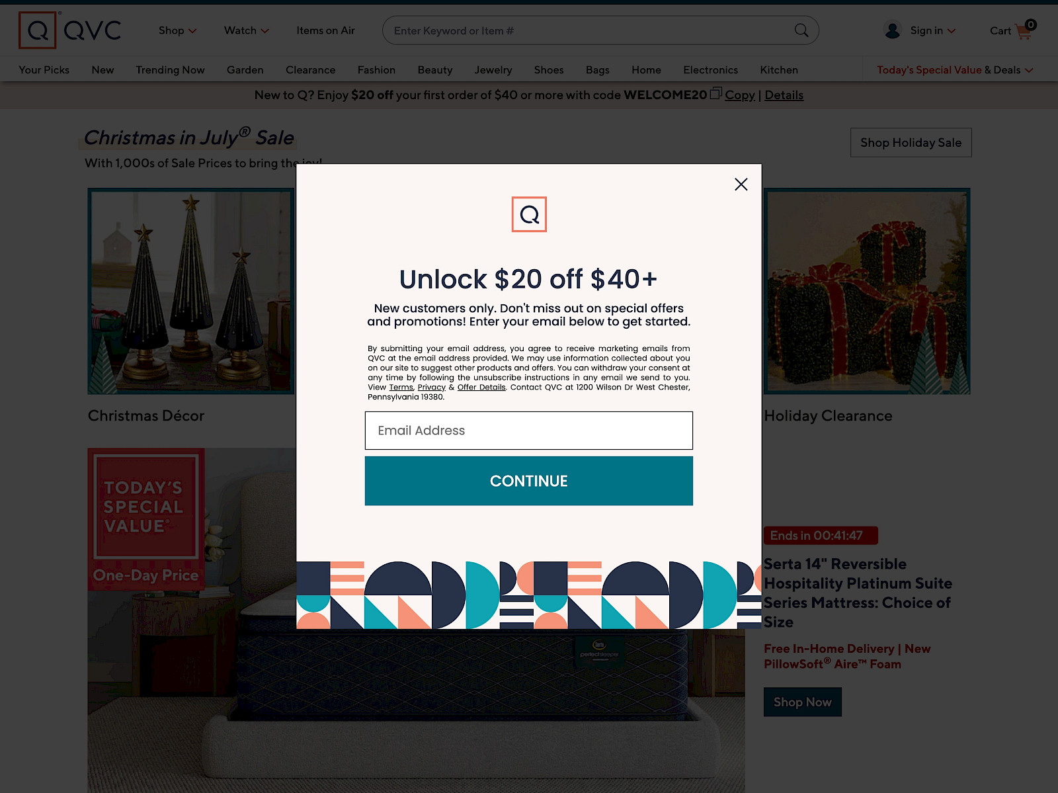
Task: Focus the Email Address field
Action: click(529, 431)
